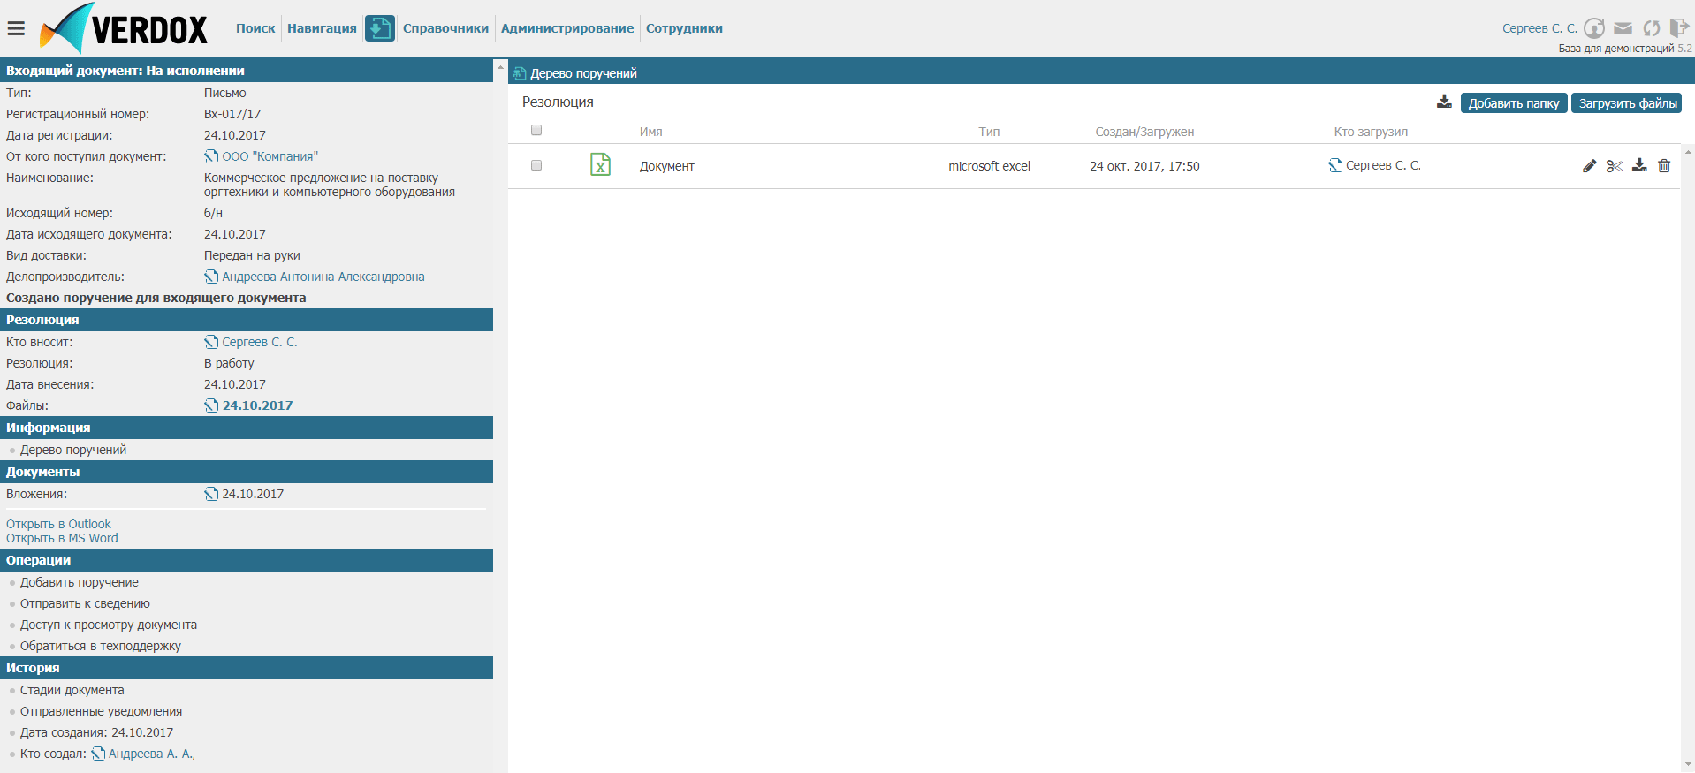Click the card icon beside Сергеев in file row
Image resolution: width=1695 pixels, height=773 pixels.
pos(1335,165)
